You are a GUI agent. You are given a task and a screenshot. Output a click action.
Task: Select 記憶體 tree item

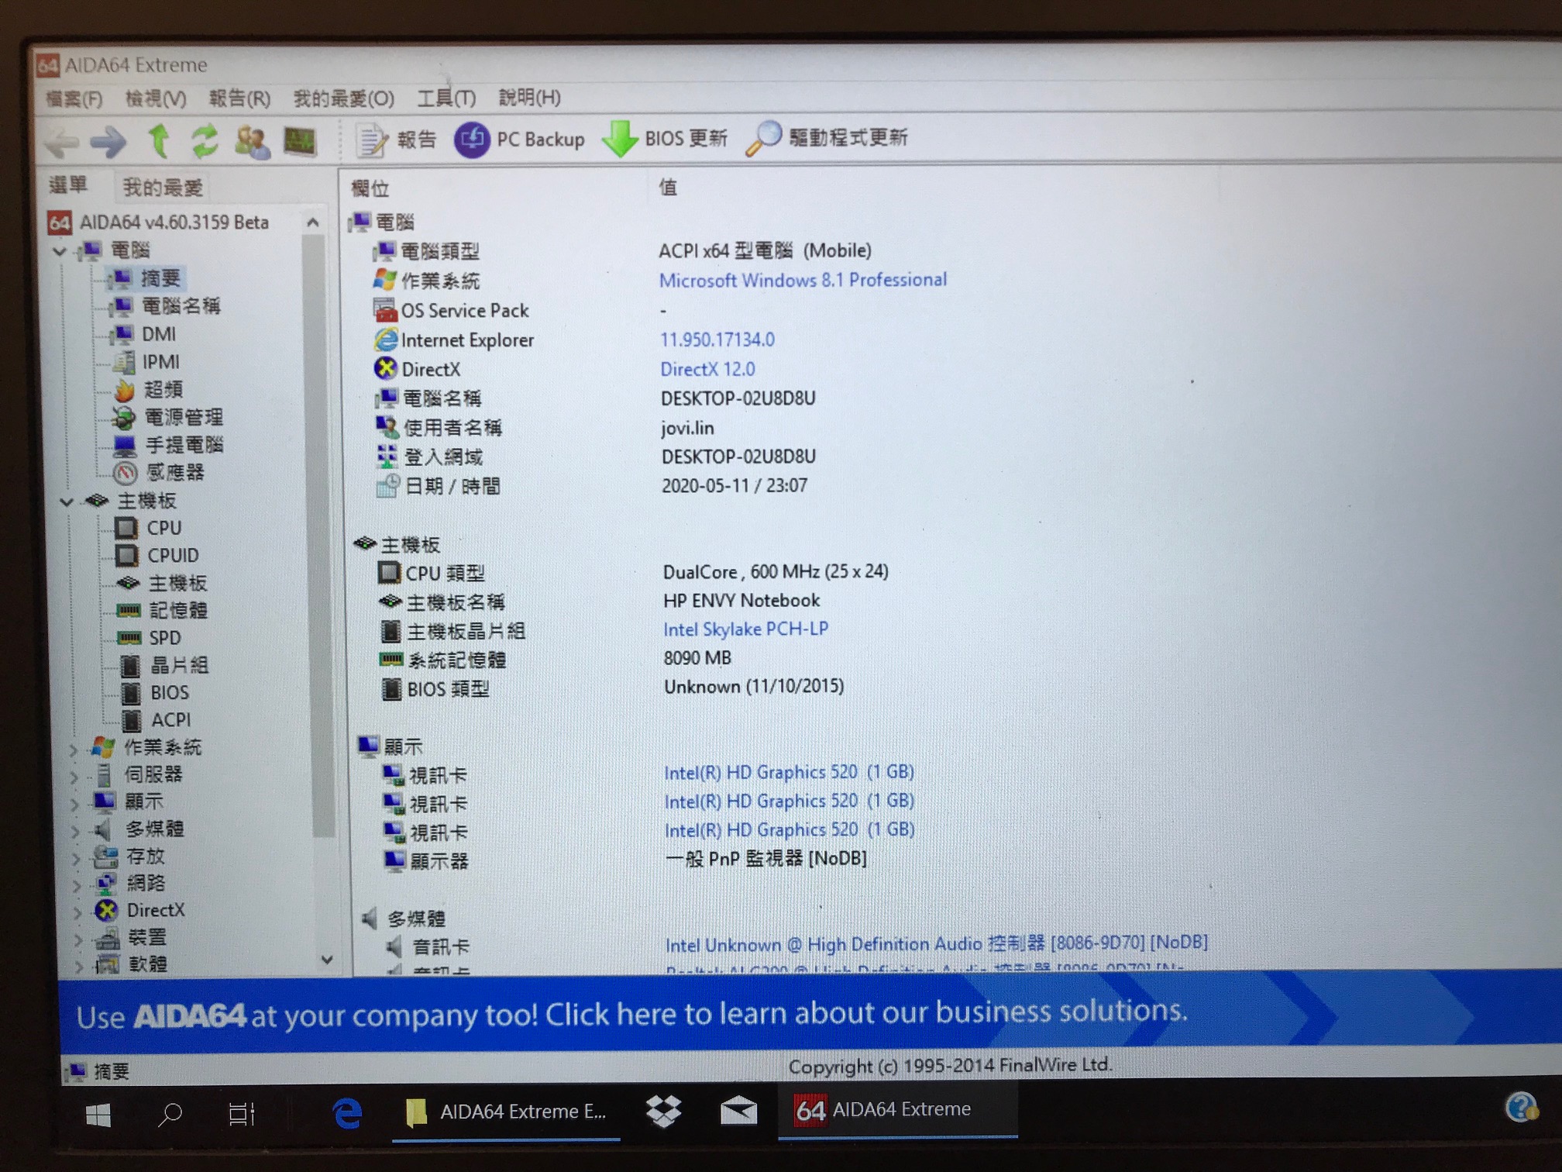click(x=162, y=611)
